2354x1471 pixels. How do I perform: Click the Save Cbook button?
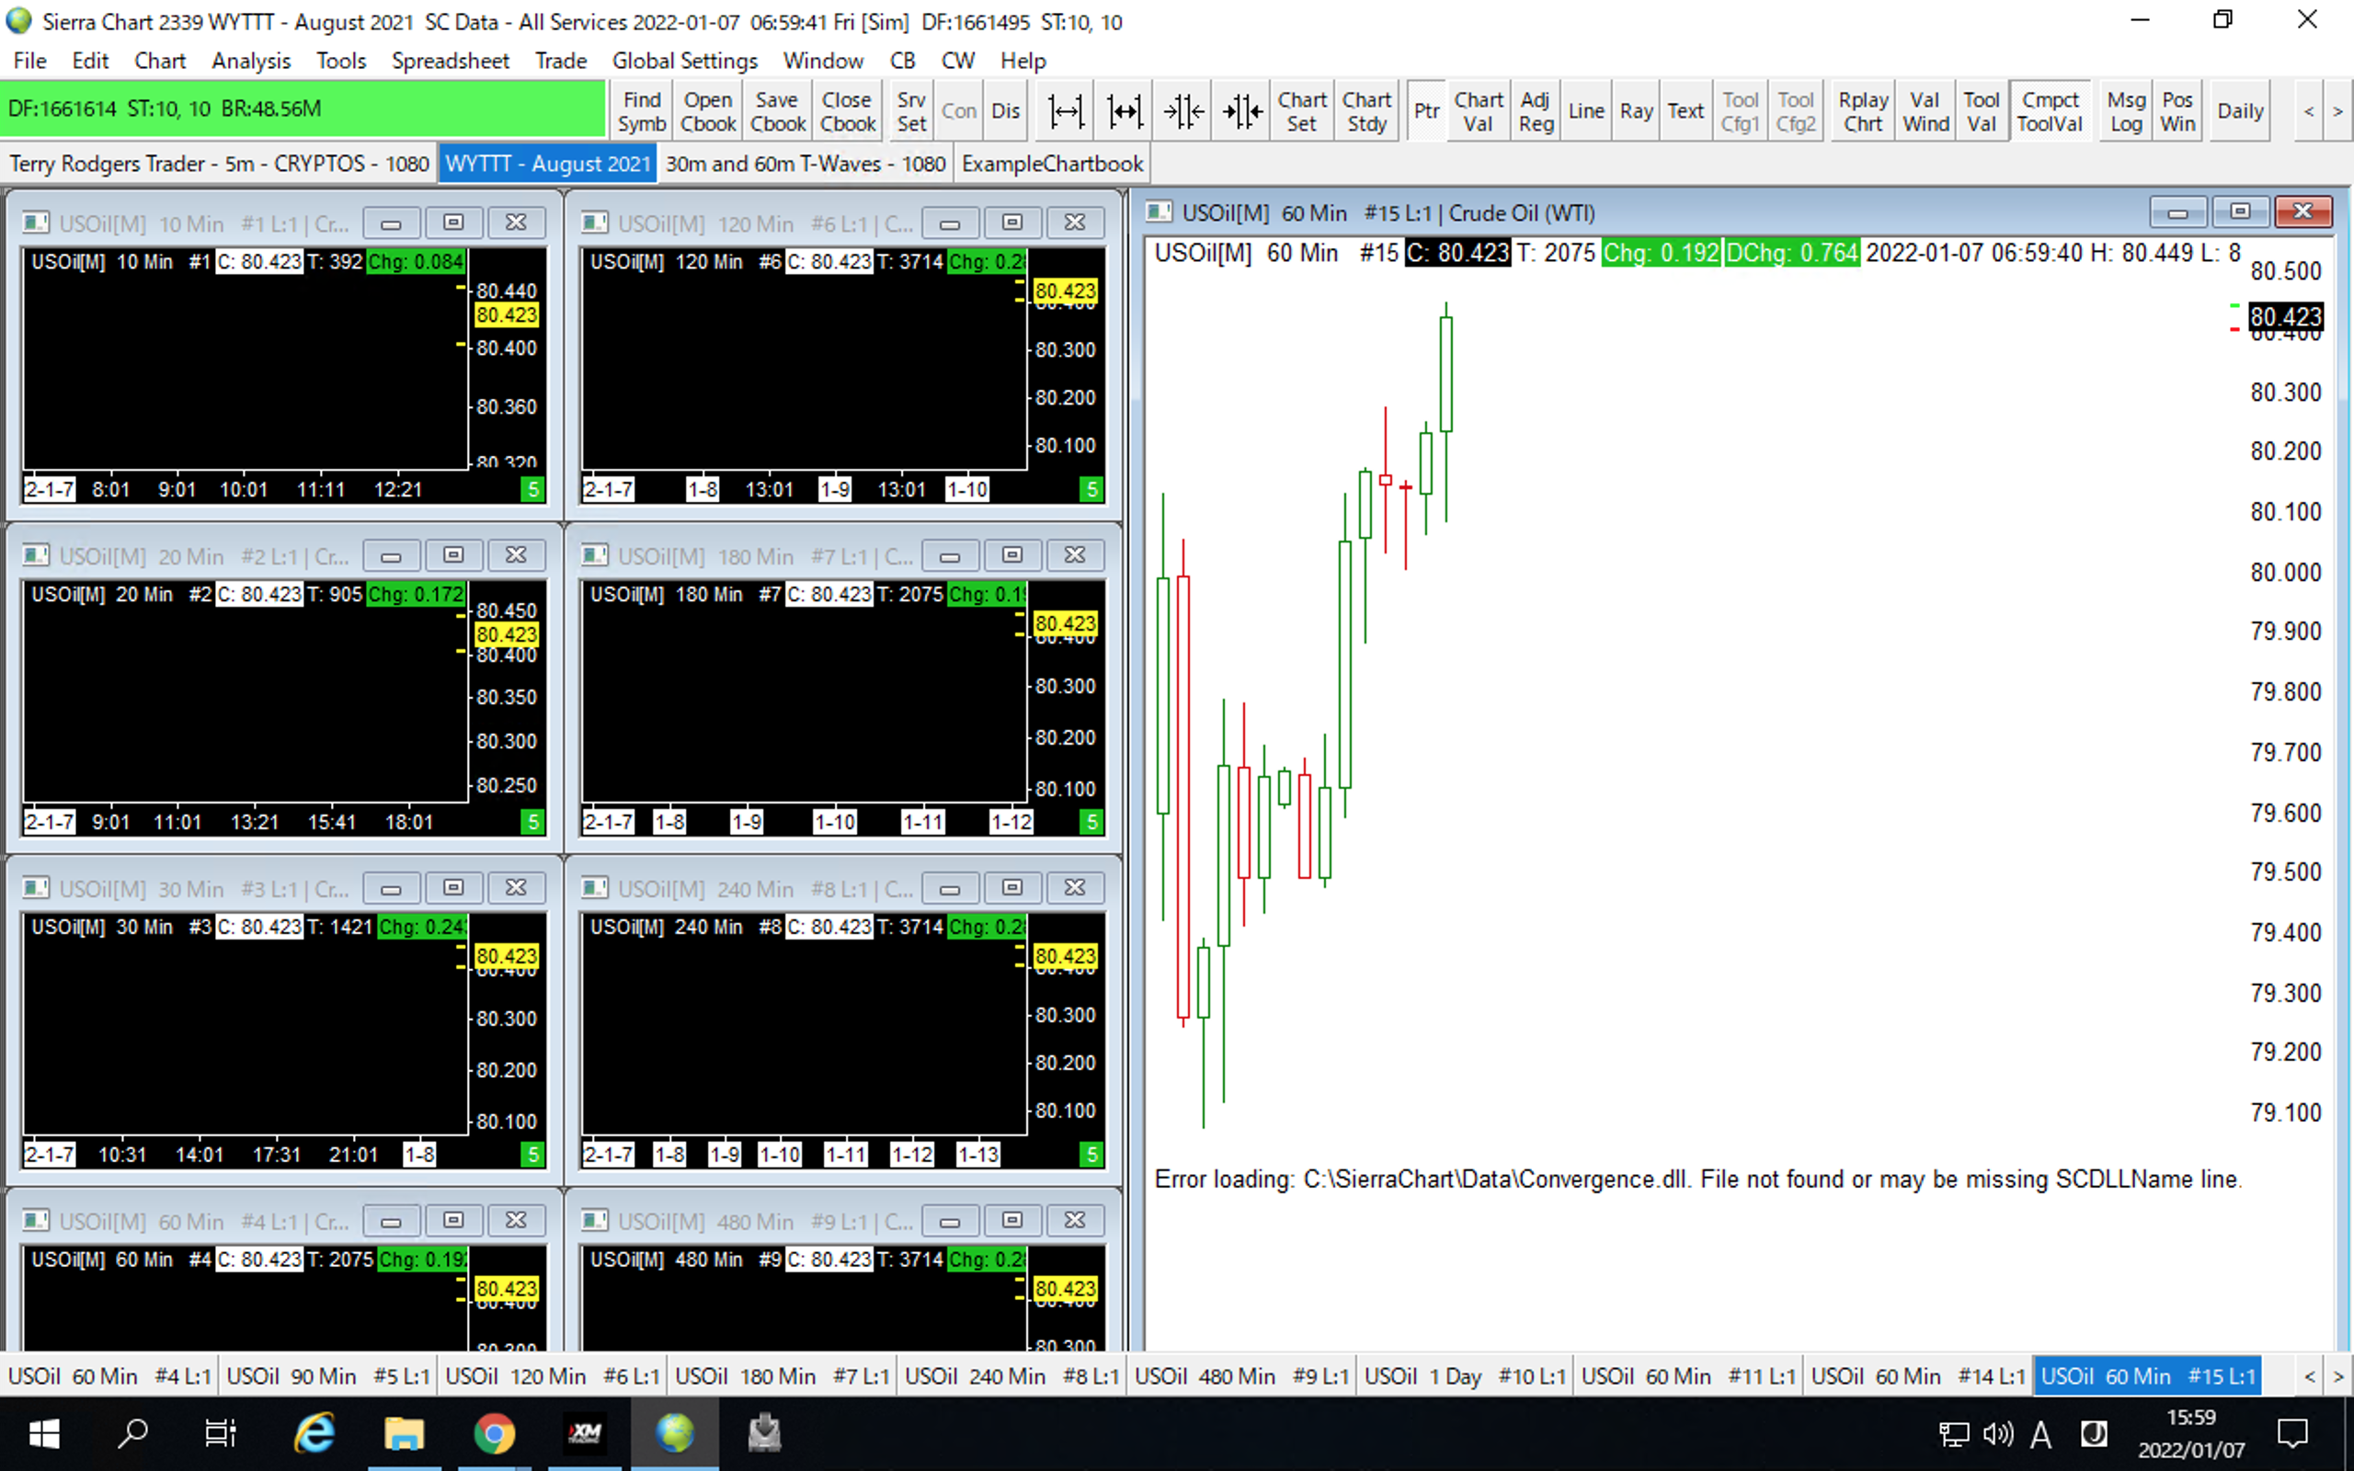[x=776, y=112]
